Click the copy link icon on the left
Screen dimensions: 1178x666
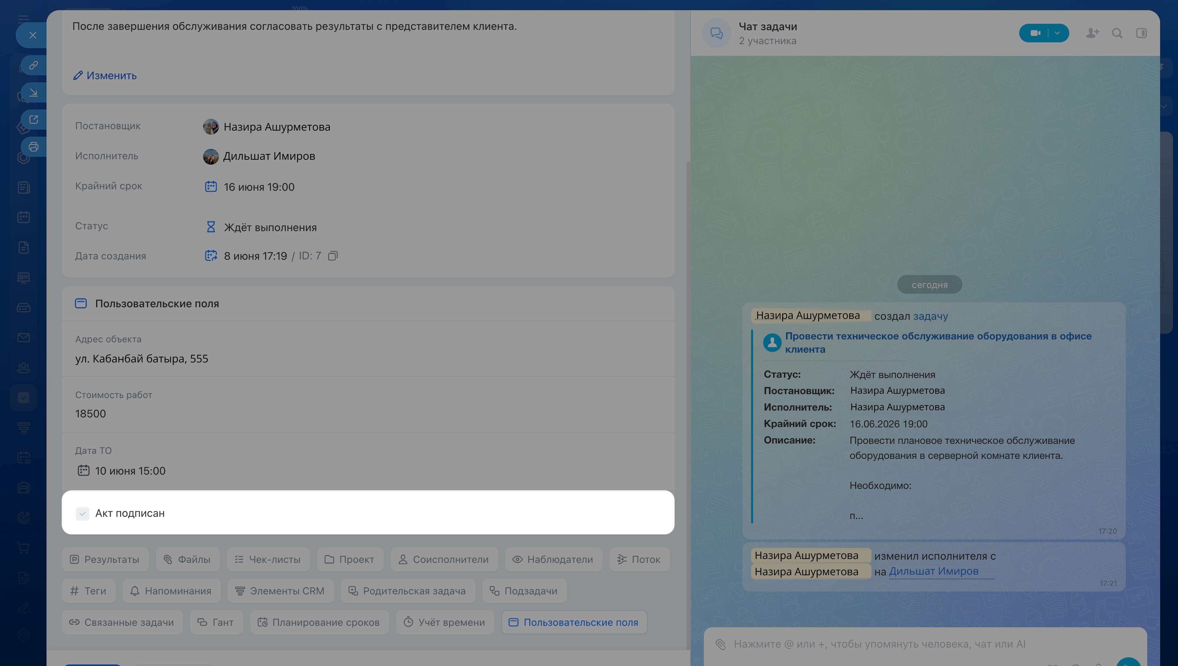pyautogui.click(x=33, y=65)
